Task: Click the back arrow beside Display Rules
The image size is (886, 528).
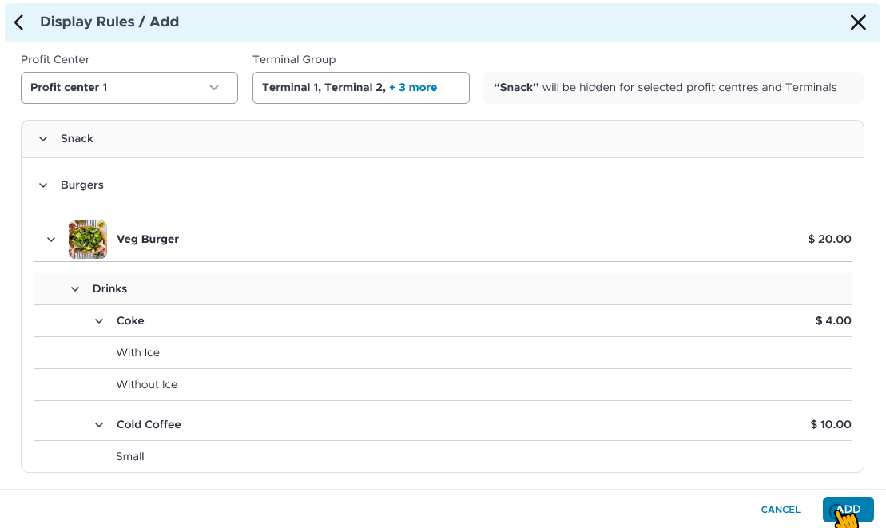Action: coord(19,22)
